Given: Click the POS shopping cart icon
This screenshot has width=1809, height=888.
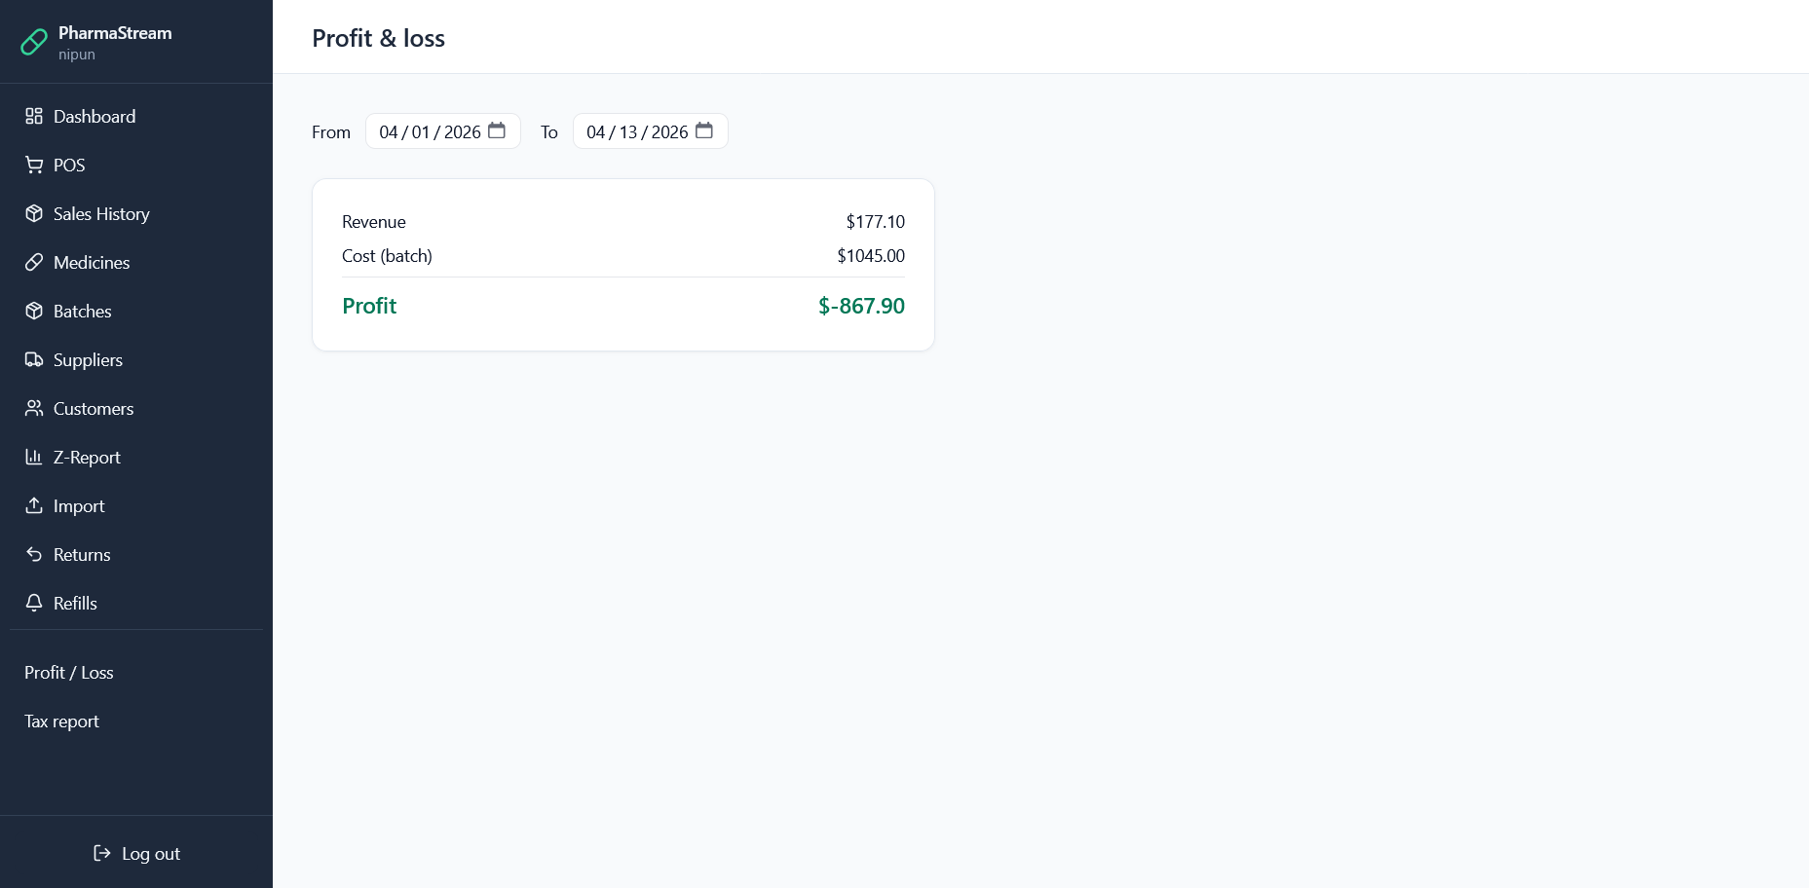Looking at the screenshot, I should (x=34, y=166).
